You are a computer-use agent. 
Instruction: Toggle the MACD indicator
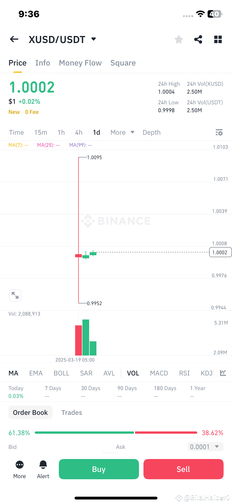point(159,373)
